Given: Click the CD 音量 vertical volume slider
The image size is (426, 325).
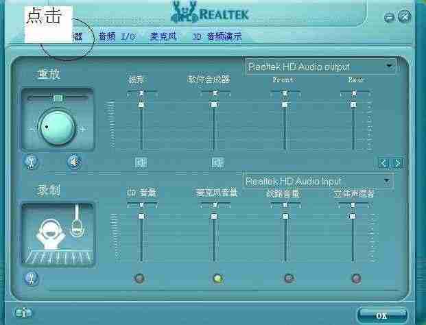Looking at the screenshot, I should [141, 237].
